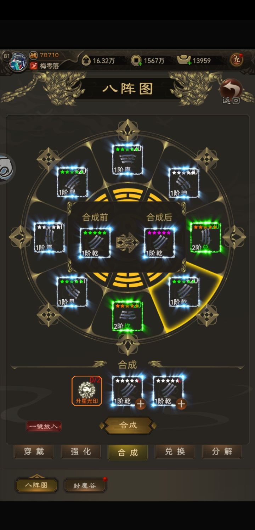
Task: Click the 合成 synthesize confirm button
Action: point(128,425)
